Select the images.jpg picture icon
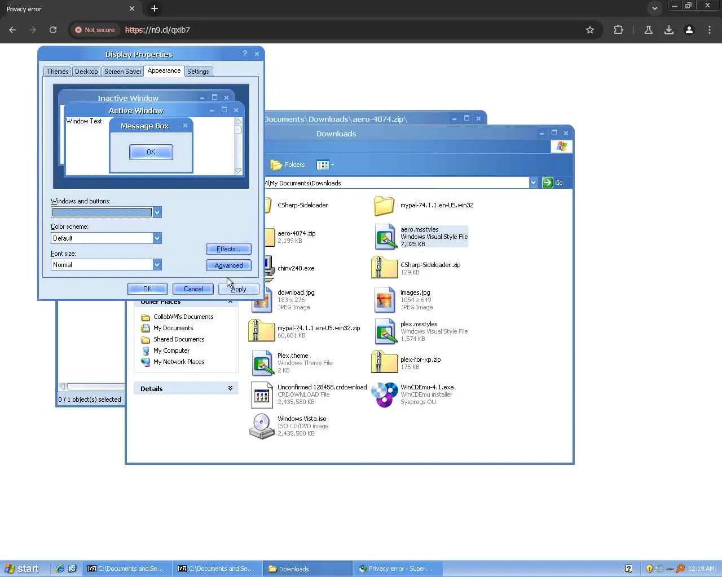The image size is (722, 577). pos(385,300)
